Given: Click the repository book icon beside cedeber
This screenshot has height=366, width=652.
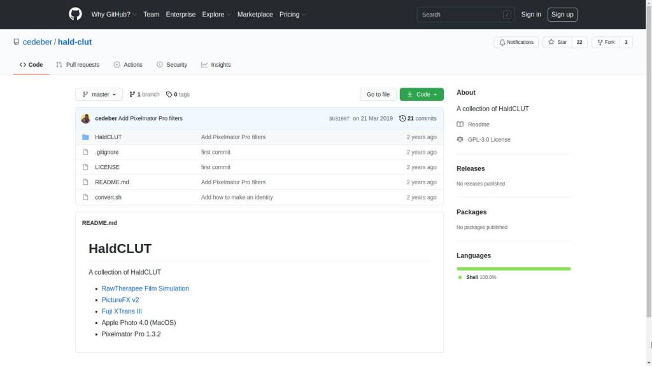Looking at the screenshot, I should coord(16,42).
